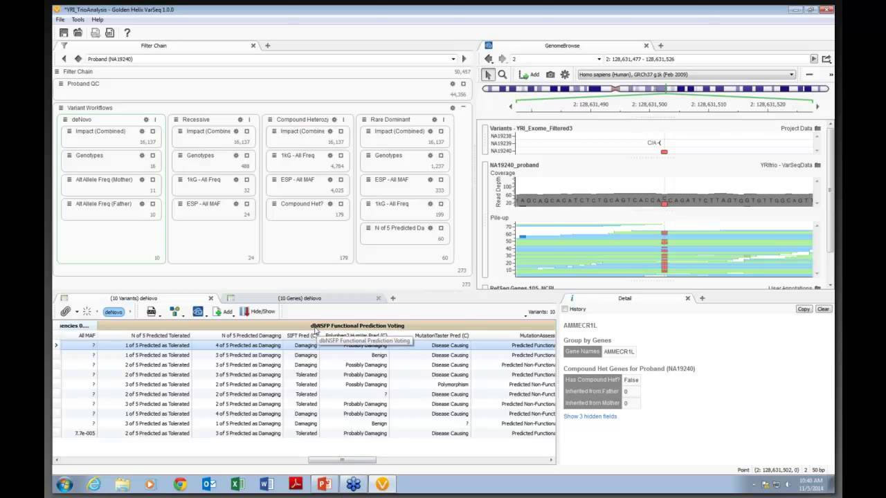
Task: Open the Proband (NA19240) sample dropdown
Action: [x=271, y=59]
